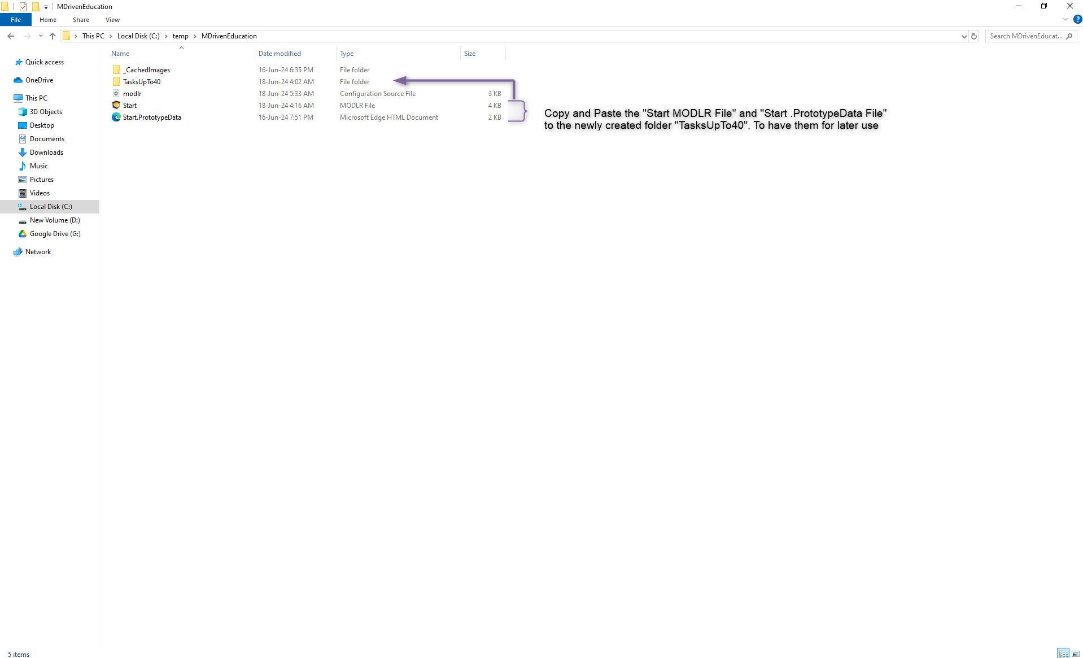Open Quick Access Toolbar customize dropdown
Image resolution: width=1083 pixels, height=658 pixels.
pos(46,7)
